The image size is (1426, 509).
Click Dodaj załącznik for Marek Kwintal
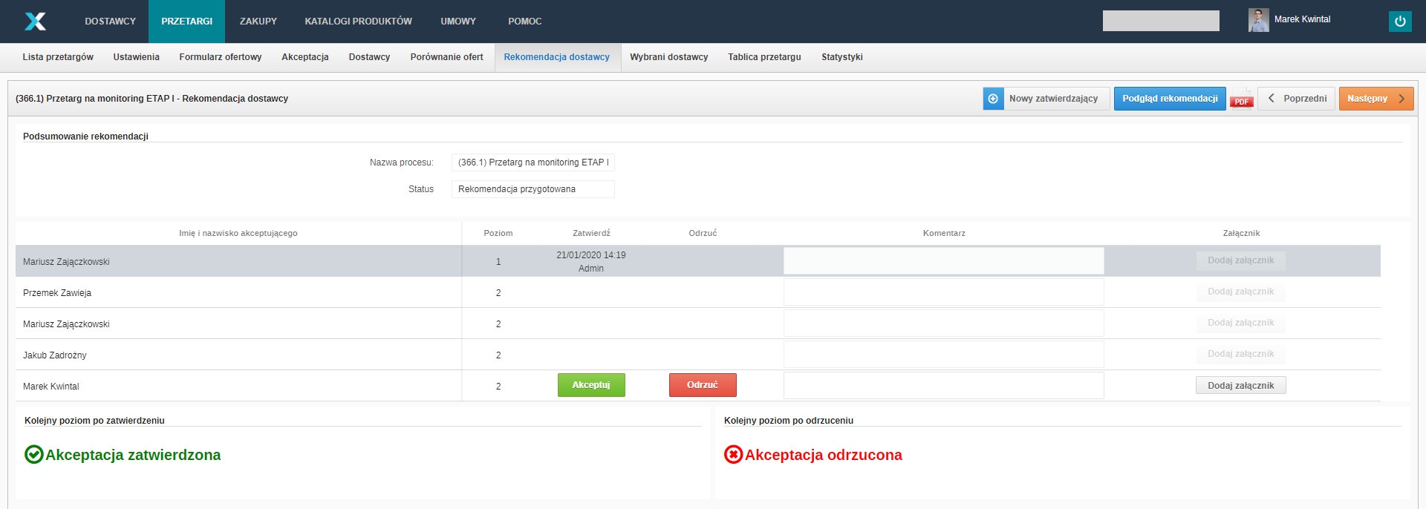click(1240, 386)
